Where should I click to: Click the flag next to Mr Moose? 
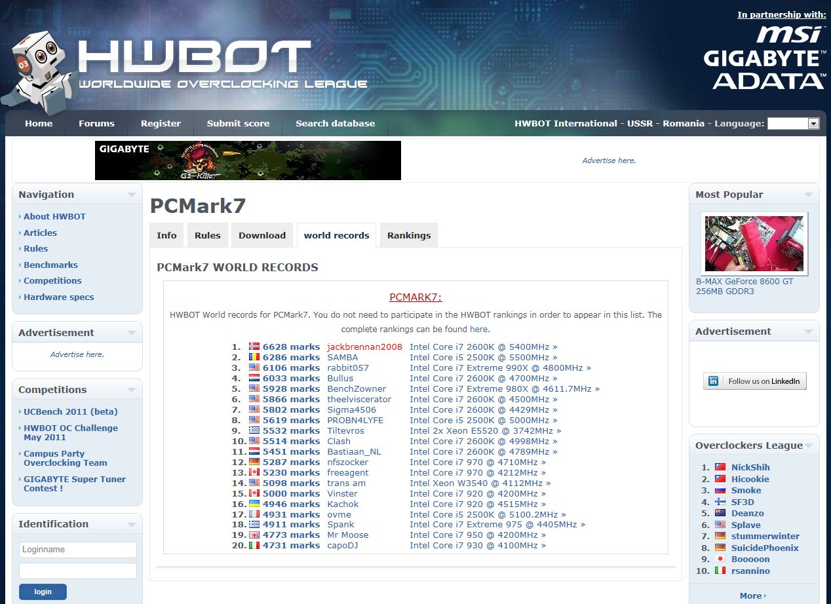[254, 535]
